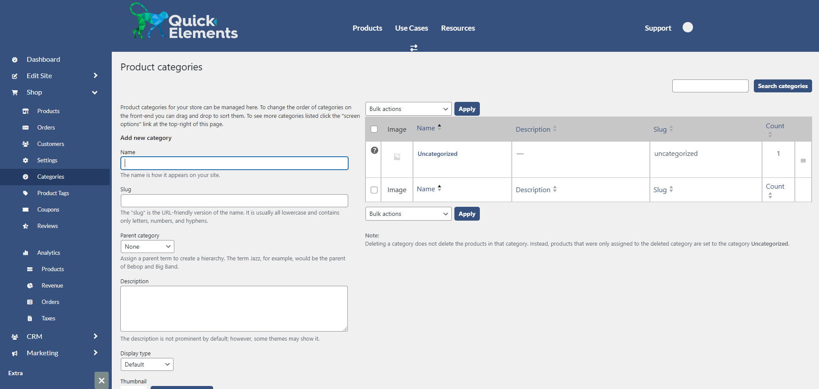This screenshot has height=389, width=819.
Task: Collapse the Shop section in the sidebar
Action: [x=95, y=92]
